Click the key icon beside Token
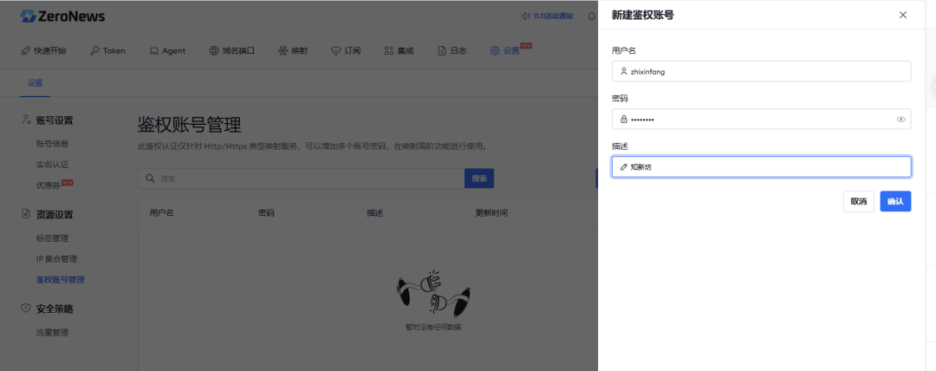The width and height of the screenshot is (936, 371). point(94,51)
